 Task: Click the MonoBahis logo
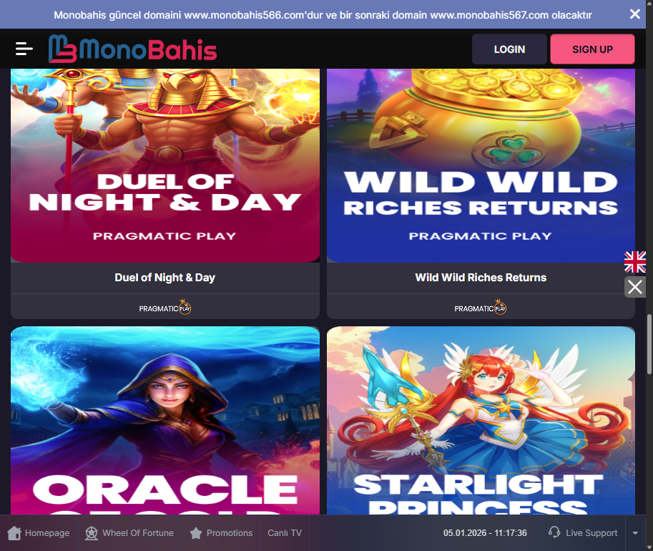pos(132,49)
